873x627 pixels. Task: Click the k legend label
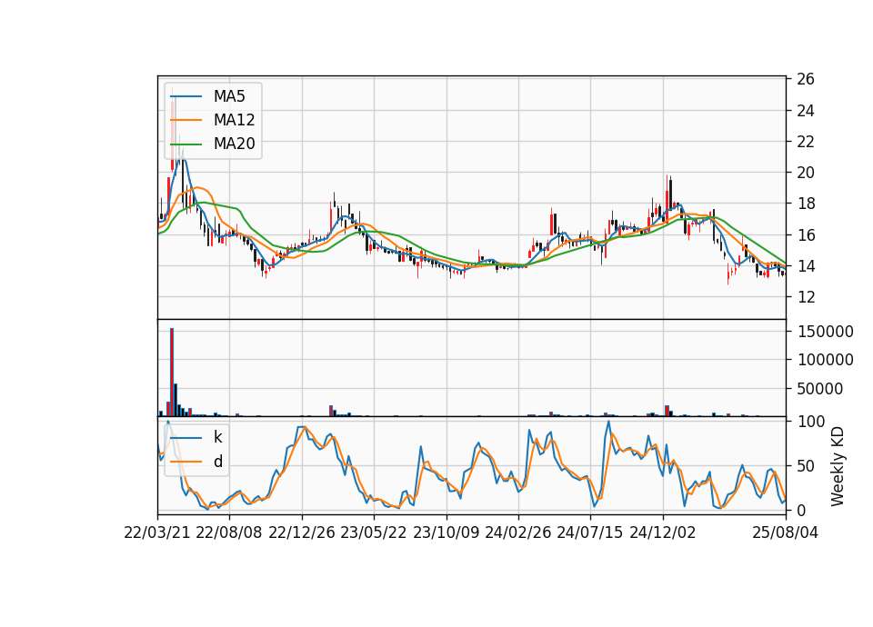click(217, 437)
